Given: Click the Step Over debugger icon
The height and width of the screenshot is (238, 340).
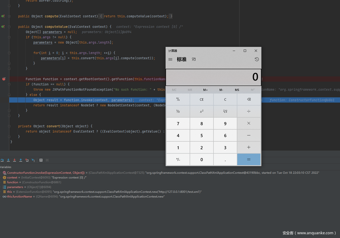Looking at the screenshot, I should (2, 160).
